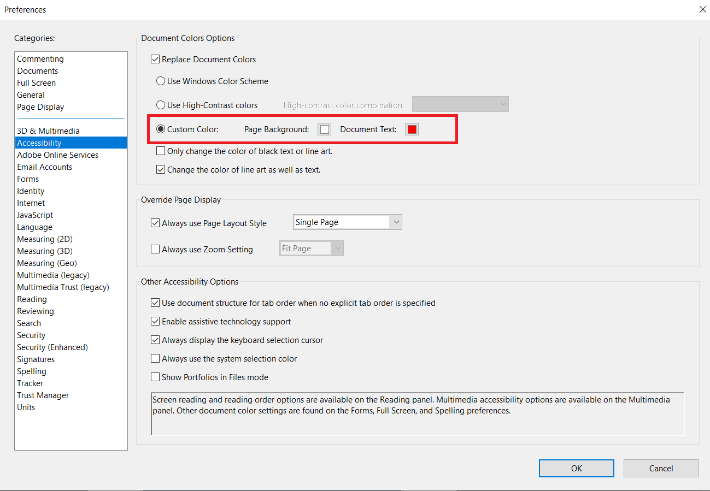
Task: Enable the Use Windows Color Scheme option
Action: pos(161,81)
